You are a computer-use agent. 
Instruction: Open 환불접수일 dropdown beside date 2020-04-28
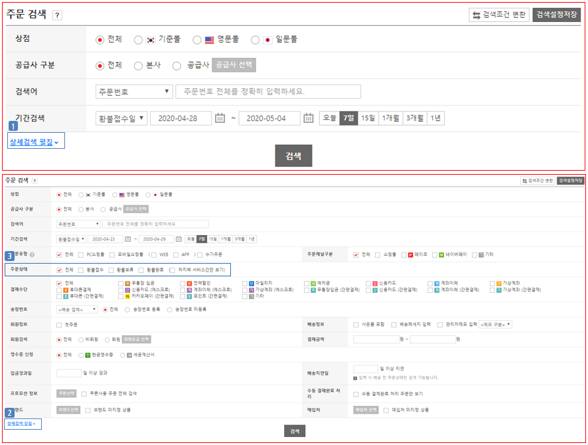pyautogui.click(x=121, y=118)
